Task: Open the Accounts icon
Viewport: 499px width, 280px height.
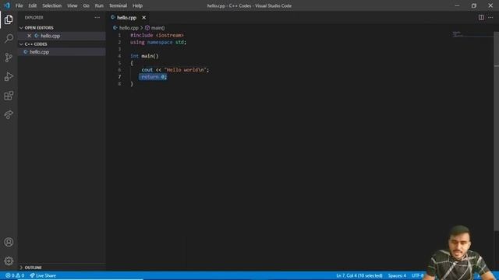Action: click(x=9, y=242)
